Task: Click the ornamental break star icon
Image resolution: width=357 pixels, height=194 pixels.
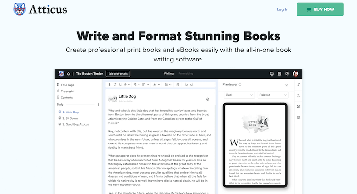Action: (155, 85)
